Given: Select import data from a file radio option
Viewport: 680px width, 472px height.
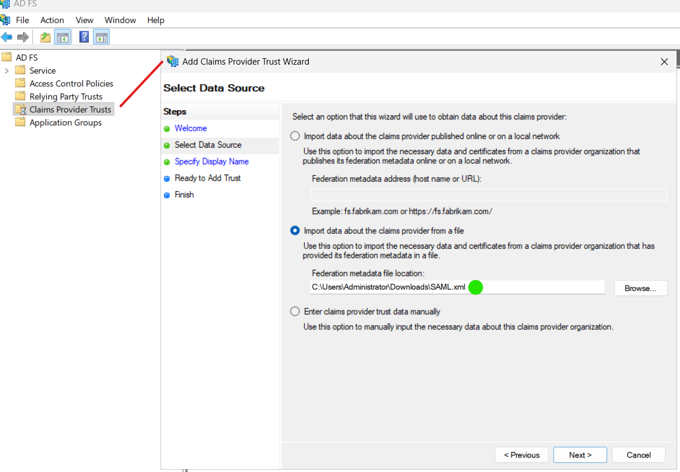Looking at the screenshot, I should pyautogui.click(x=295, y=231).
